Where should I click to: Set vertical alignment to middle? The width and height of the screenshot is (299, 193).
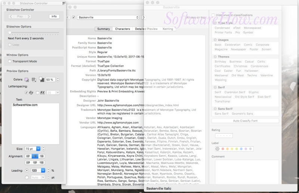(35, 163)
